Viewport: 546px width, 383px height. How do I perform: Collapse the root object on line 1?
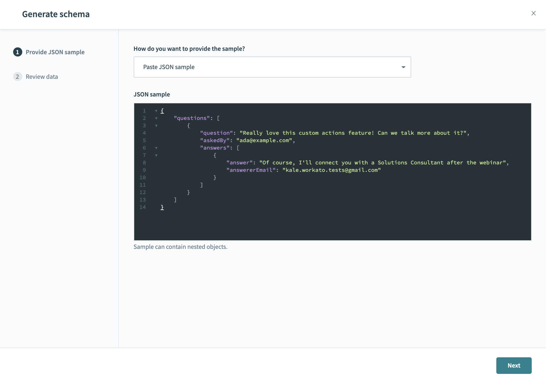(156, 111)
